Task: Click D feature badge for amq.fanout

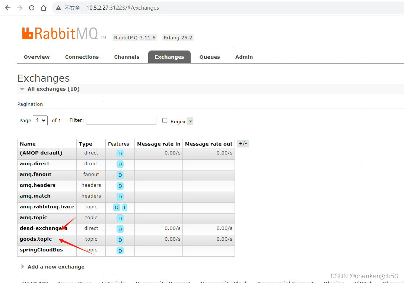Action: click(120, 175)
